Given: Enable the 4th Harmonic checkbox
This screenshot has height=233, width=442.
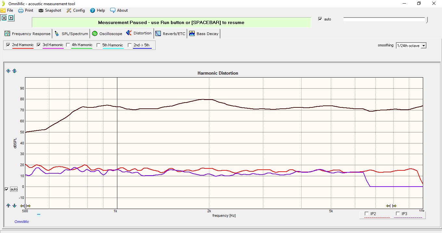Looking at the screenshot, I should coord(68,45).
